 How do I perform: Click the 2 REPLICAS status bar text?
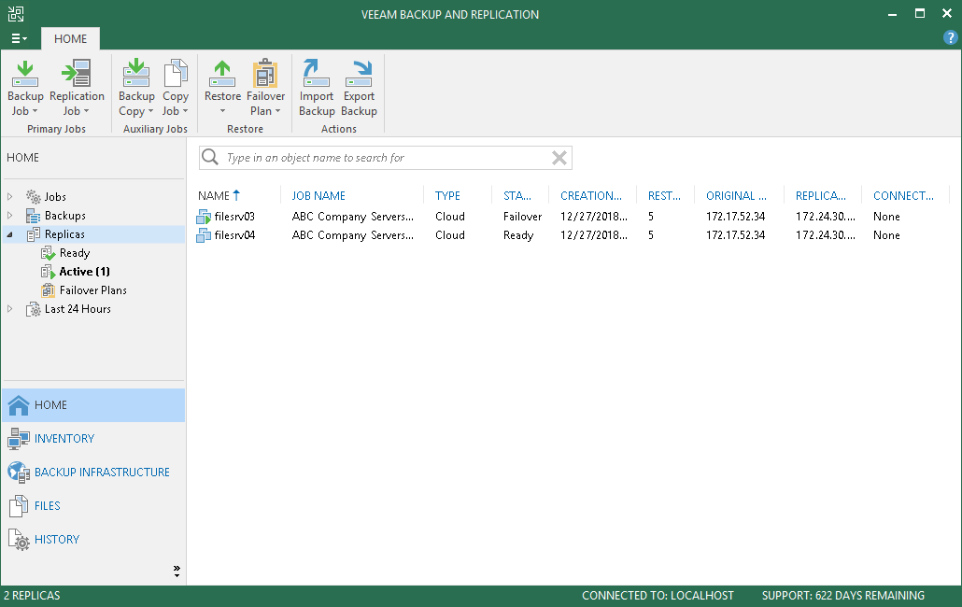pyautogui.click(x=32, y=596)
